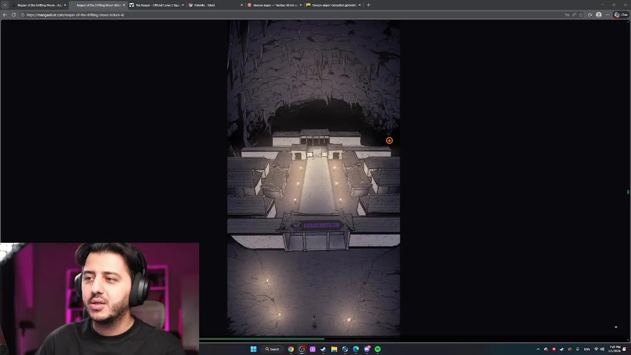Open the purple app icon next to OBS in taskbar
631x355 pixels.
(313, 349)
